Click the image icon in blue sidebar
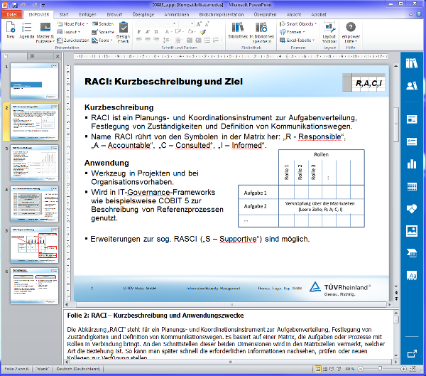The height and width of the screenshot is (376, 426). tap(412, 231)
